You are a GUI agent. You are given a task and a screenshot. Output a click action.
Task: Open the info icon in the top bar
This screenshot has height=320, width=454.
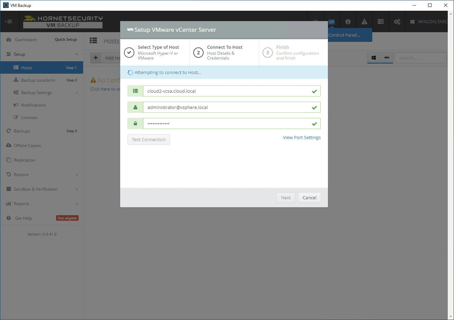coord(348,22)
